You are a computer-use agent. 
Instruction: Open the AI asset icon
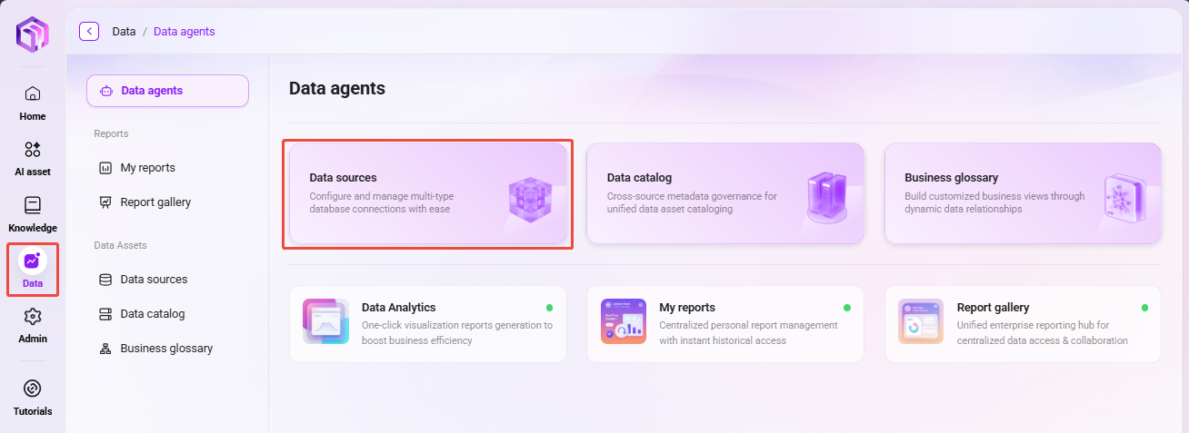click(x=33, y=149)
